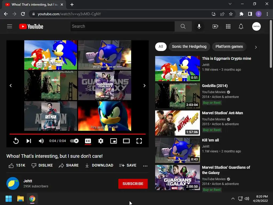Open Godzilla endscreen suggestion in player

click(51, 85)
